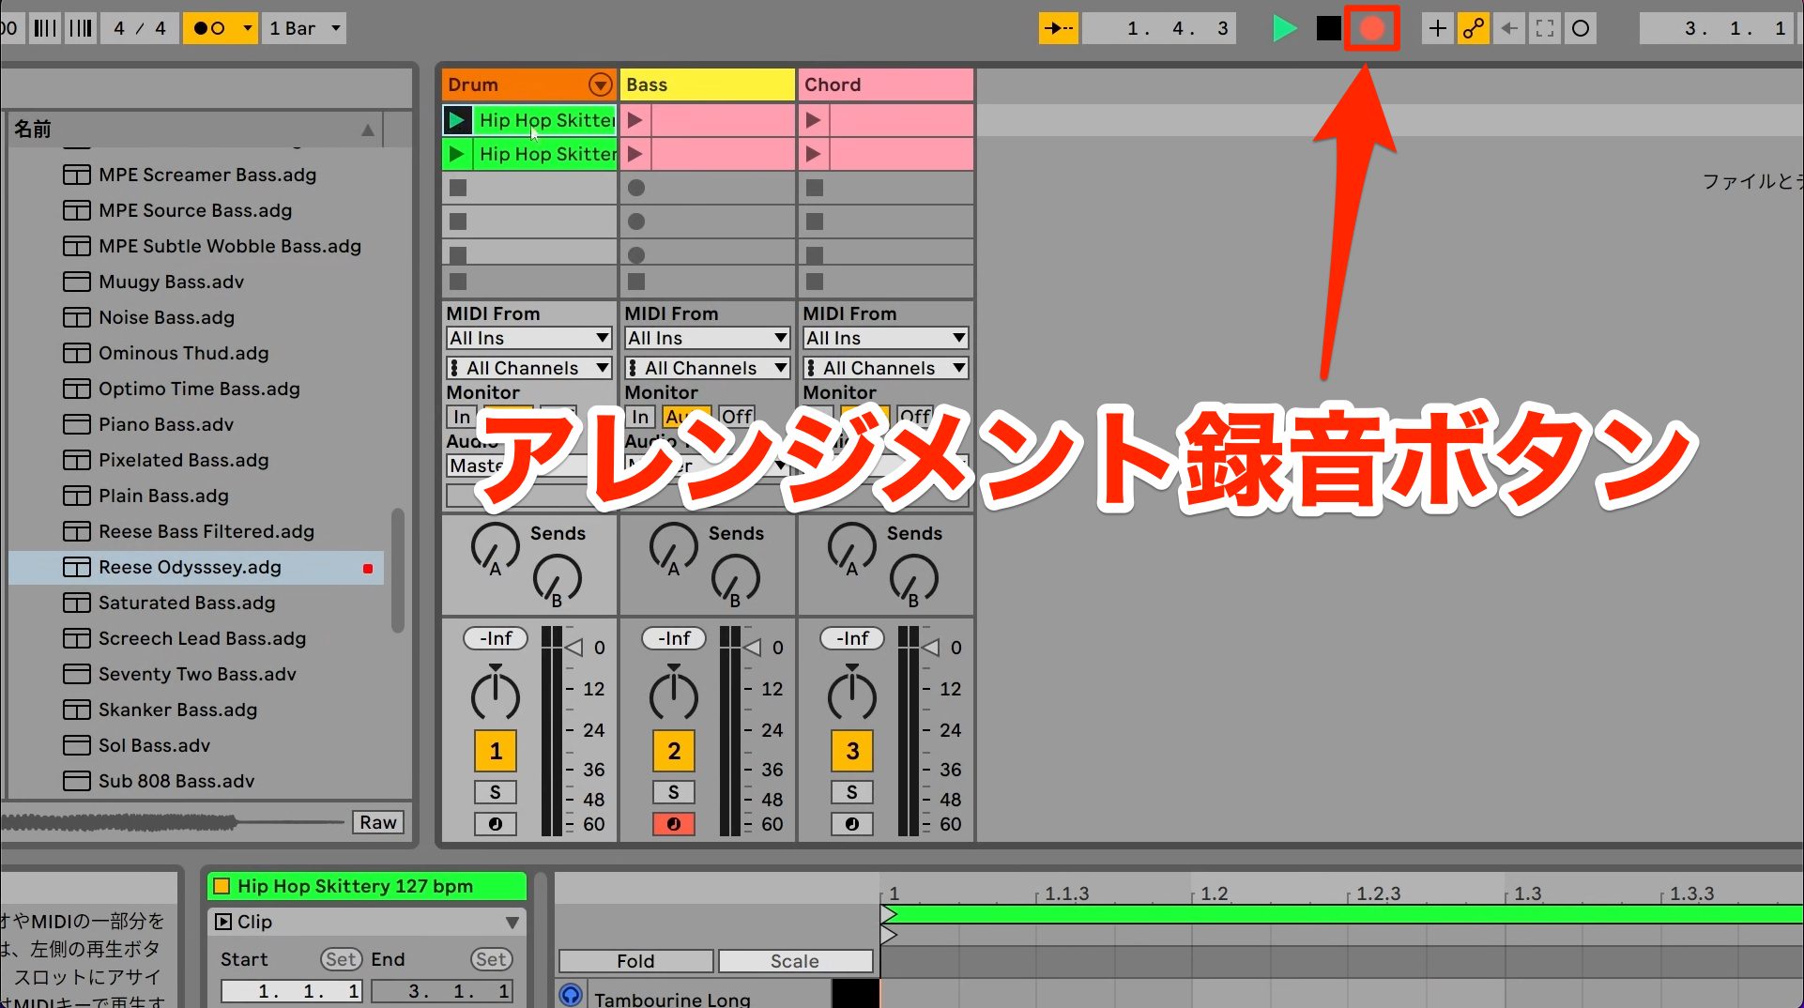Set Bass track monitor to Off
1804x1008 pixels.
tap(737, 417)
